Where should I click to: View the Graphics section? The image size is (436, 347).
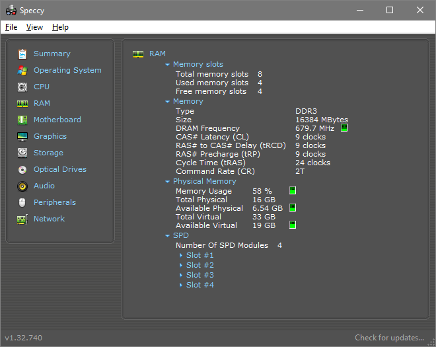pos(50,136)
